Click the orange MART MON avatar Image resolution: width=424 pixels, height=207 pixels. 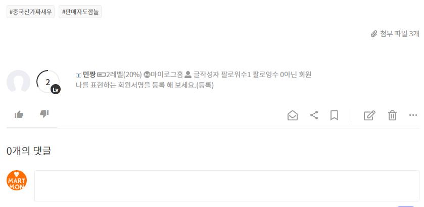[17, 180]
